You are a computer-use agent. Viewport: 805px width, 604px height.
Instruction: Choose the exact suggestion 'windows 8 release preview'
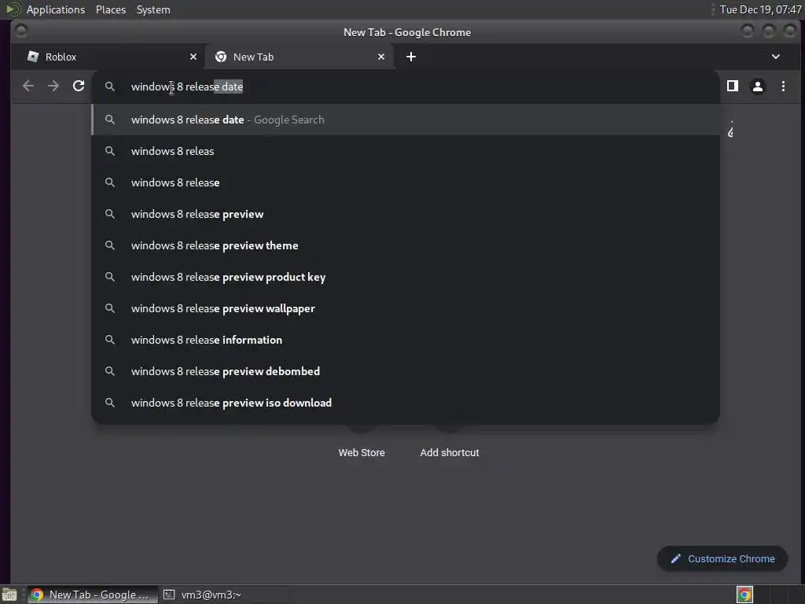tap(406, 214)
